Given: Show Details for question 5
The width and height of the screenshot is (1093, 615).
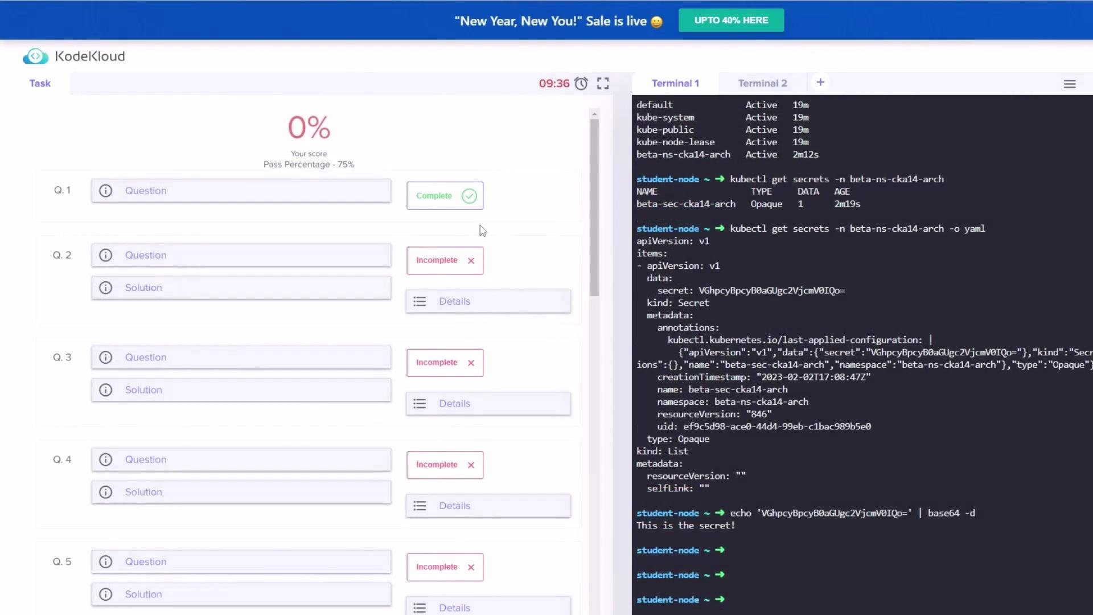Looking at the screenshot, I should point(488,606).
